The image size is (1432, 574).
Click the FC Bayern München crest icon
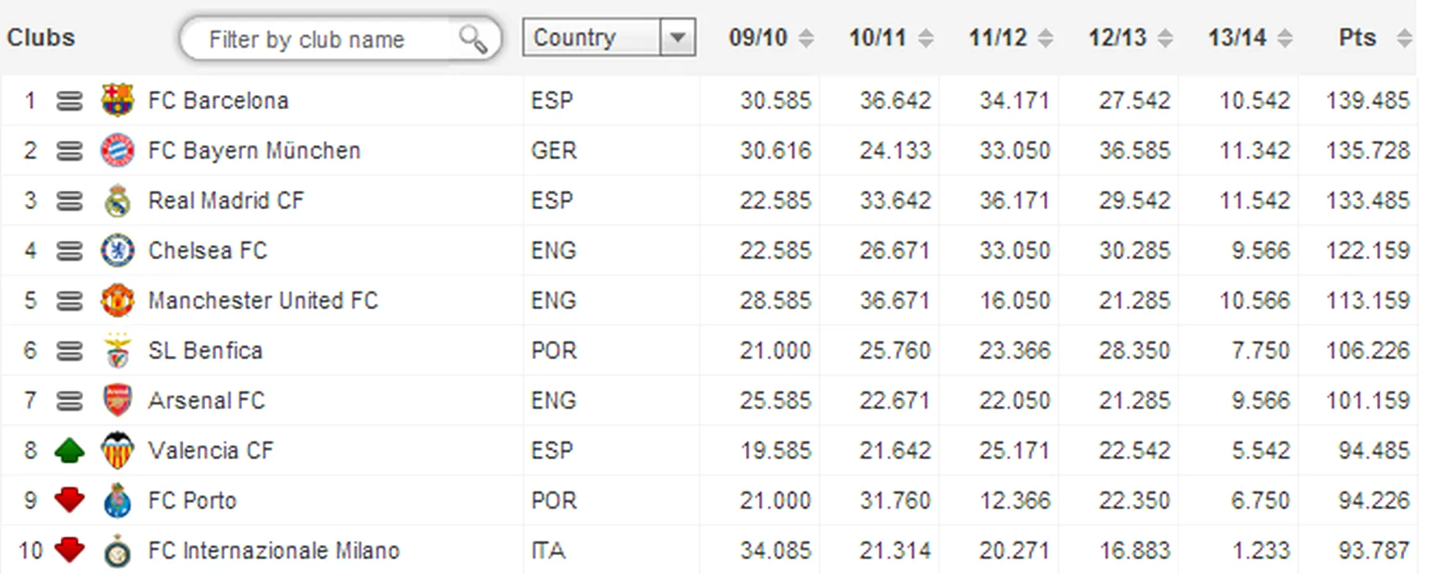pyautogui.click(x=117, y=151)
